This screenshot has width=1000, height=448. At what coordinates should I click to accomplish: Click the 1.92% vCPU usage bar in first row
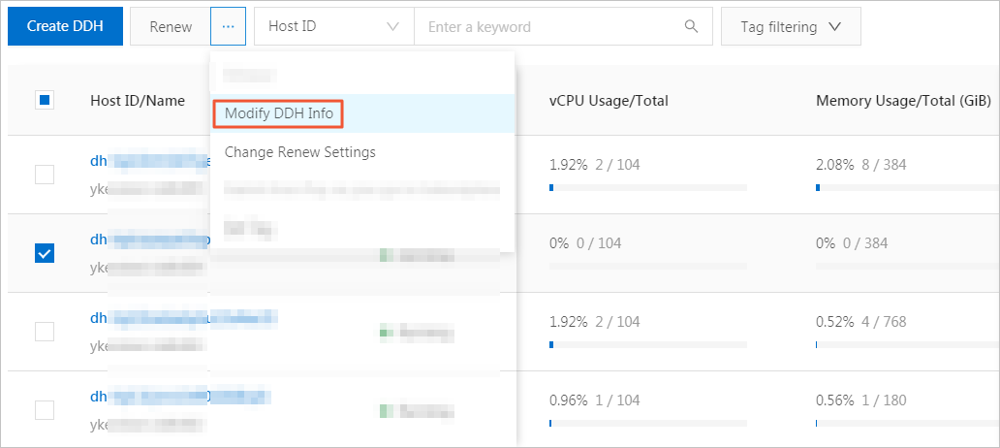click(648, 187)
